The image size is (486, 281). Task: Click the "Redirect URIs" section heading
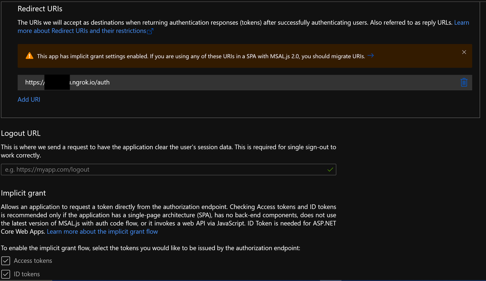(x=40, y=8)
